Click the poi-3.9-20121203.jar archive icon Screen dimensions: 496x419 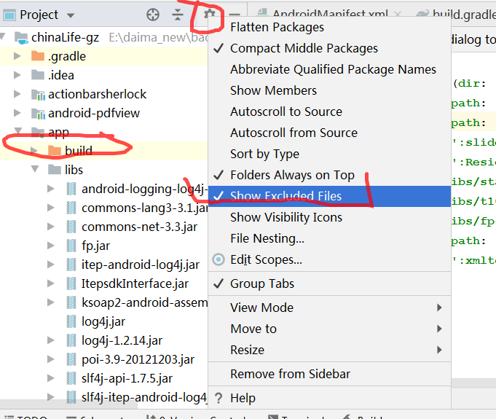[x=71, y=359]
